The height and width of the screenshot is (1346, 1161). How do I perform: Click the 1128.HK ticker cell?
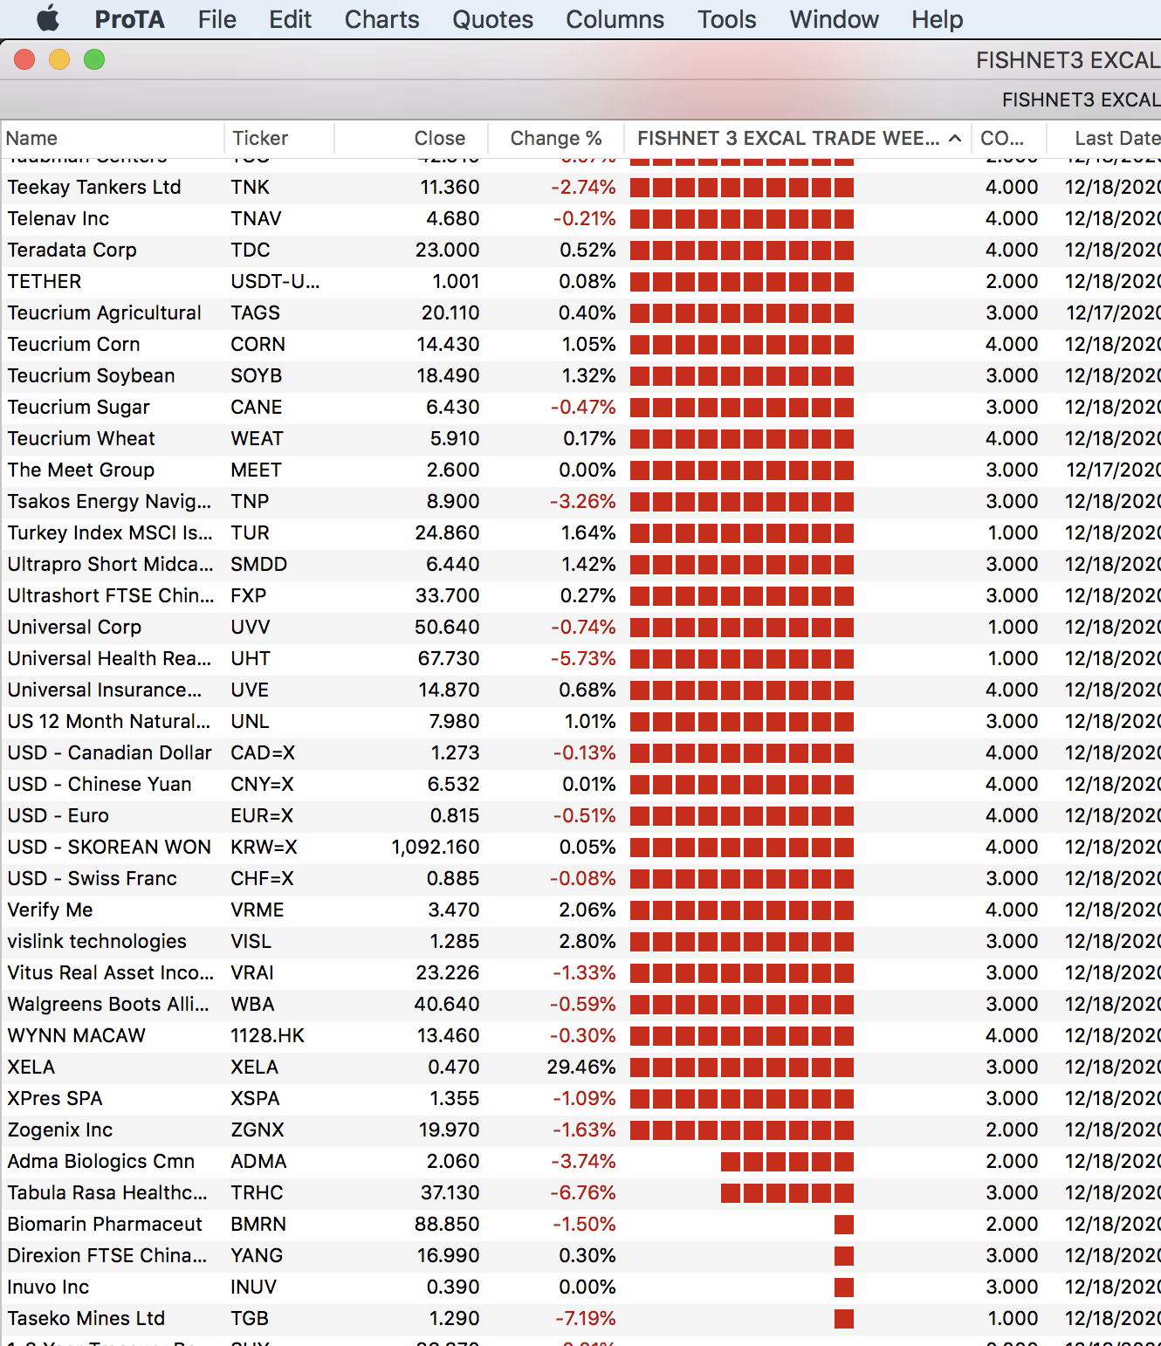tap(267, 1035)
